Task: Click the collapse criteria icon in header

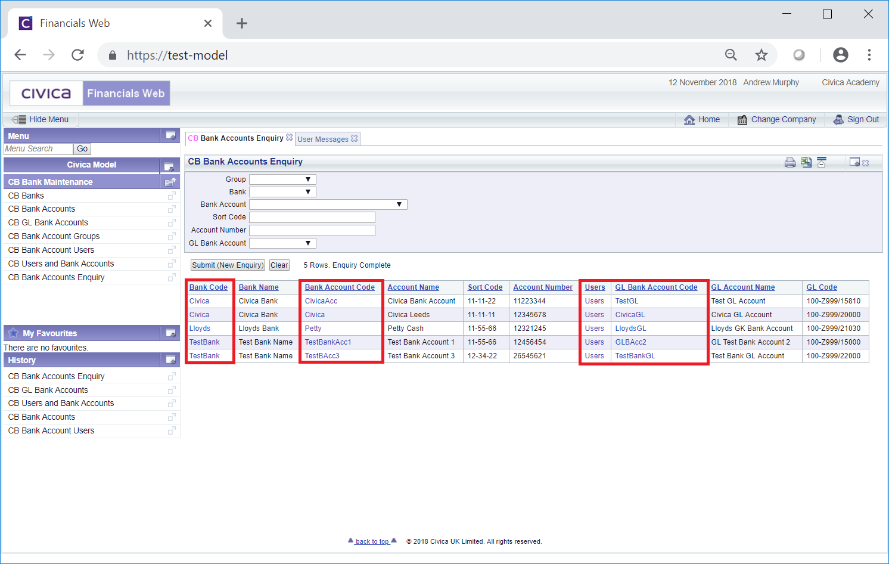Action: (822, 162)
